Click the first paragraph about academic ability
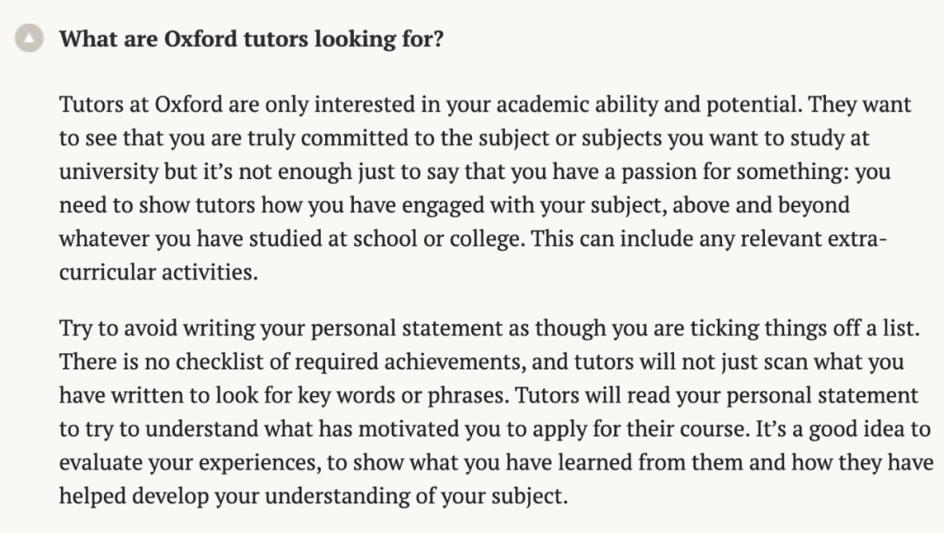 pyautogui.click(x=472, y=188)
